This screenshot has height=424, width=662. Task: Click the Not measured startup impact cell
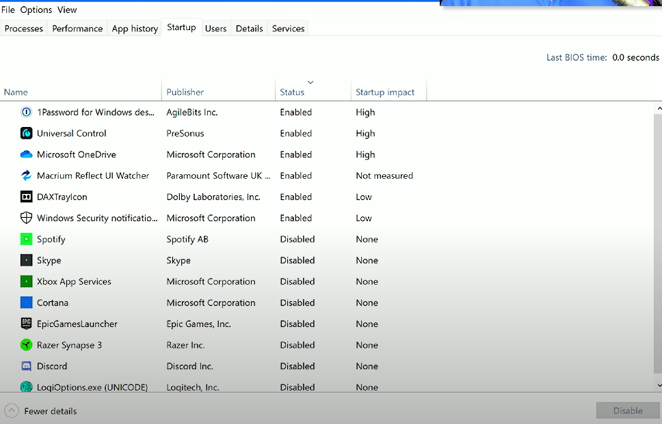[384, 175]
